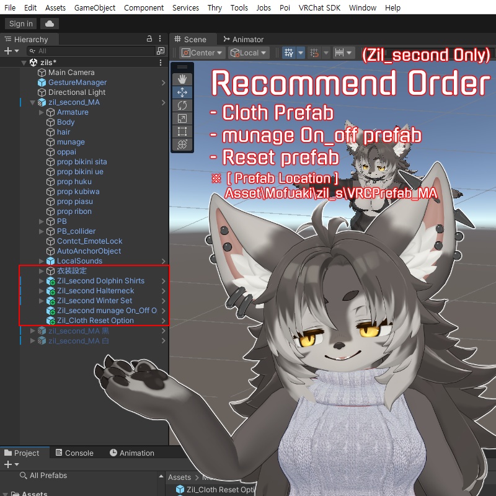
Task: Expand the PB object
Action: tap(41, 221)
